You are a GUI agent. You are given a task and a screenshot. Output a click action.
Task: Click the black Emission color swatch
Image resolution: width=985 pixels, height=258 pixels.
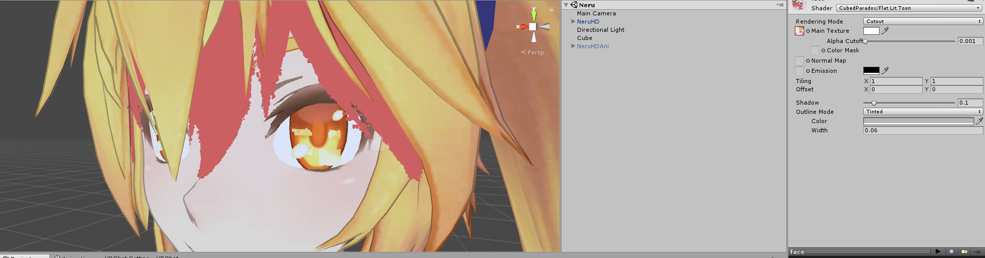point(871,71)
